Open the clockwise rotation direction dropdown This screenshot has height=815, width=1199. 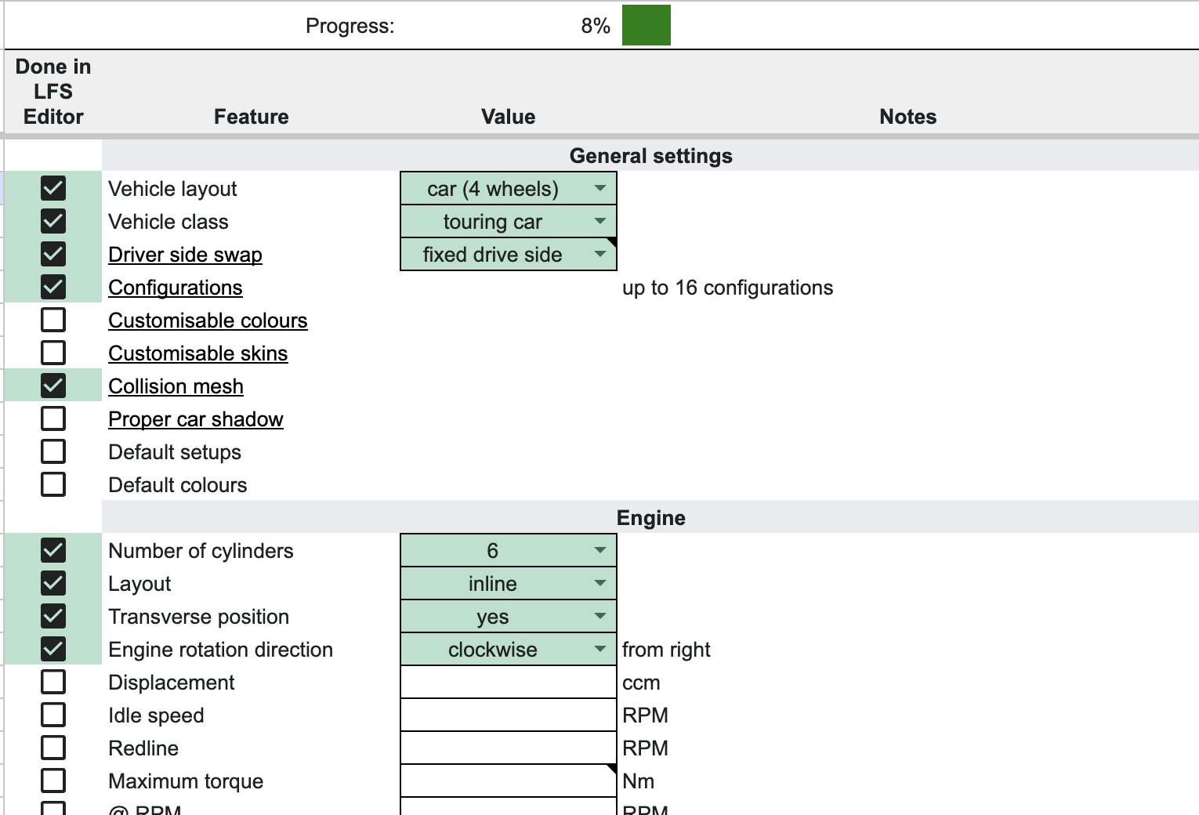click(x=599, y=649)
